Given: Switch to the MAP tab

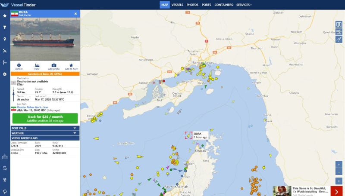Looking at the screenshot, I should [x=165, y=5].
